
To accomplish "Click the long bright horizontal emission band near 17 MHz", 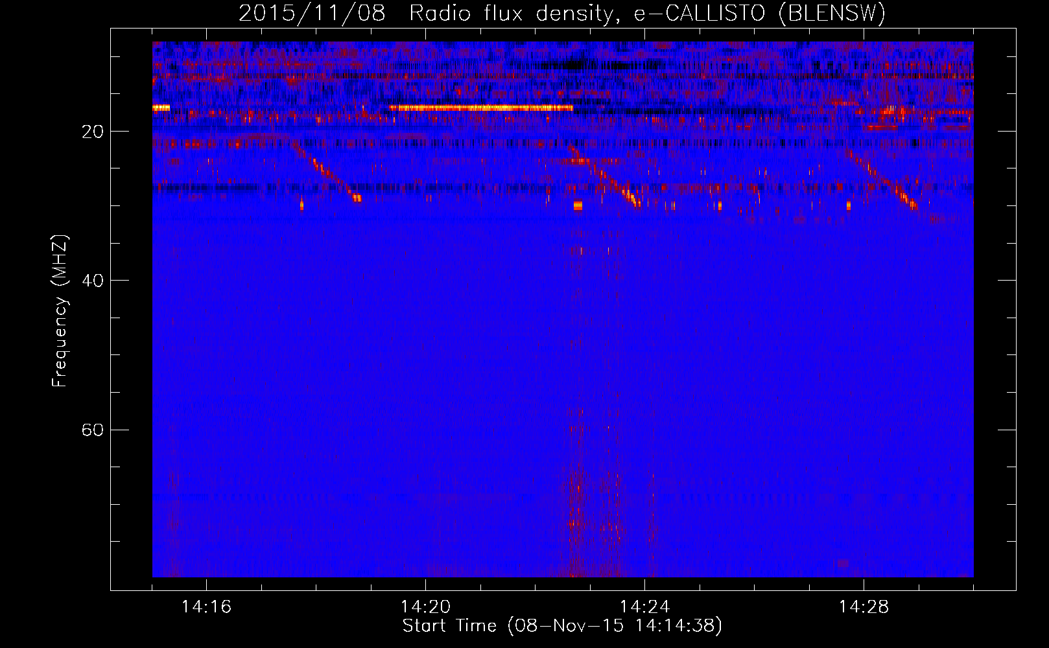I will click(481, 108).
